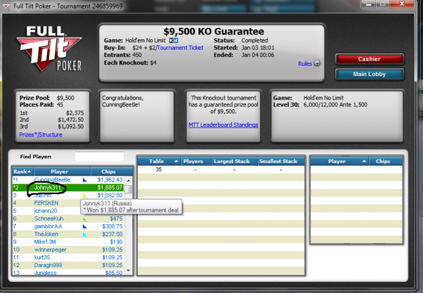Screen dimensions: 423x293
Task: Go to the Main Lobby
Action: coord(369,74)
